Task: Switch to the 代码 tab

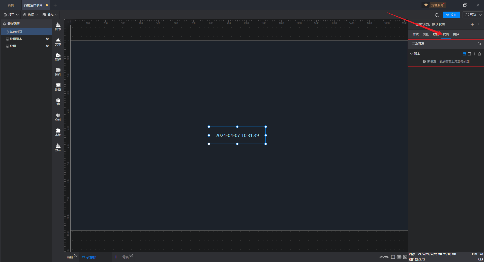Action: click(446, 34)
